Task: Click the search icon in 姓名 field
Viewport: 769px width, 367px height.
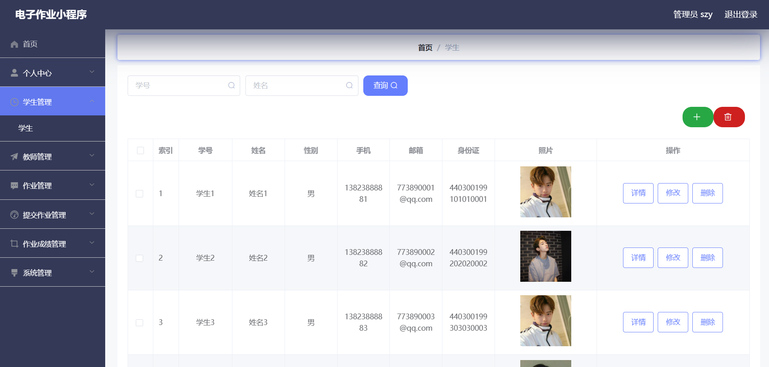Action: 349,85
